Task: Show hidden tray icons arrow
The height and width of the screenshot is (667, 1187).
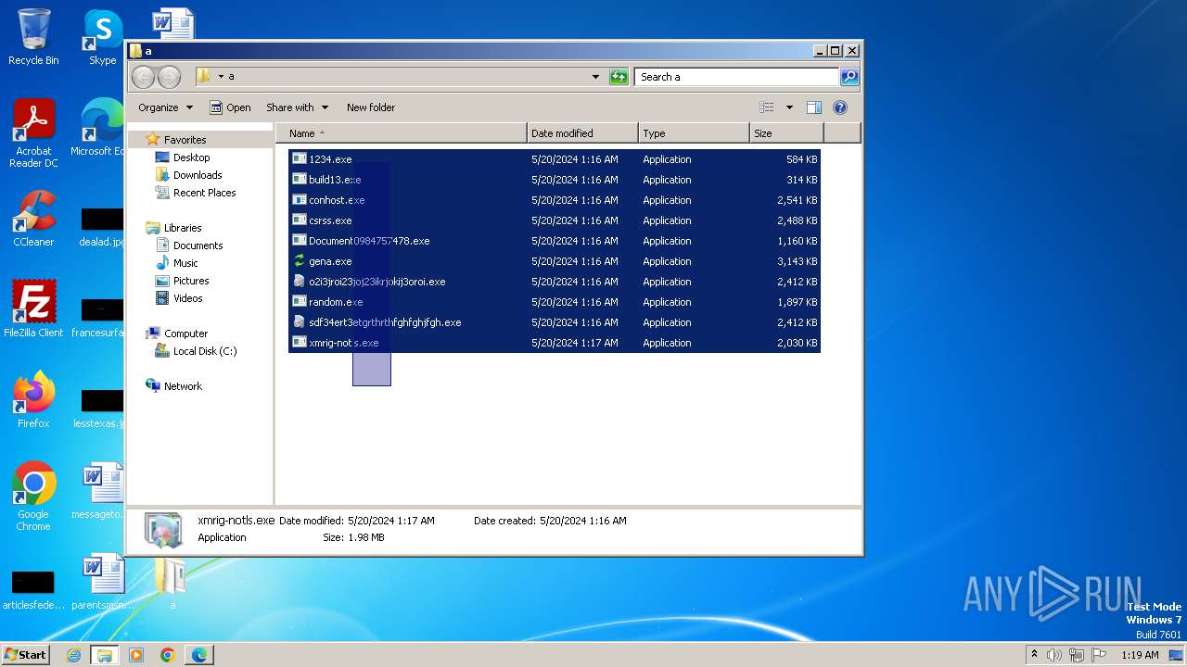Action: [x=1035, y=655]
